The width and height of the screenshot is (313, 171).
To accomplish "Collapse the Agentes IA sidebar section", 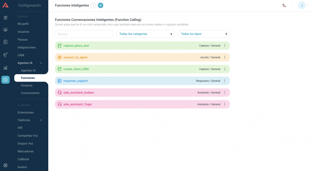I will pos(41,63).
